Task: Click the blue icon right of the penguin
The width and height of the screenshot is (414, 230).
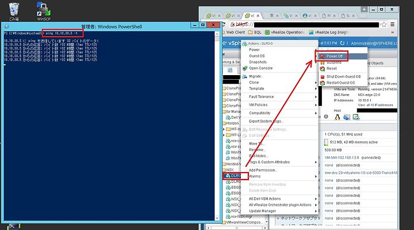Action: click(x=347, y=117)
